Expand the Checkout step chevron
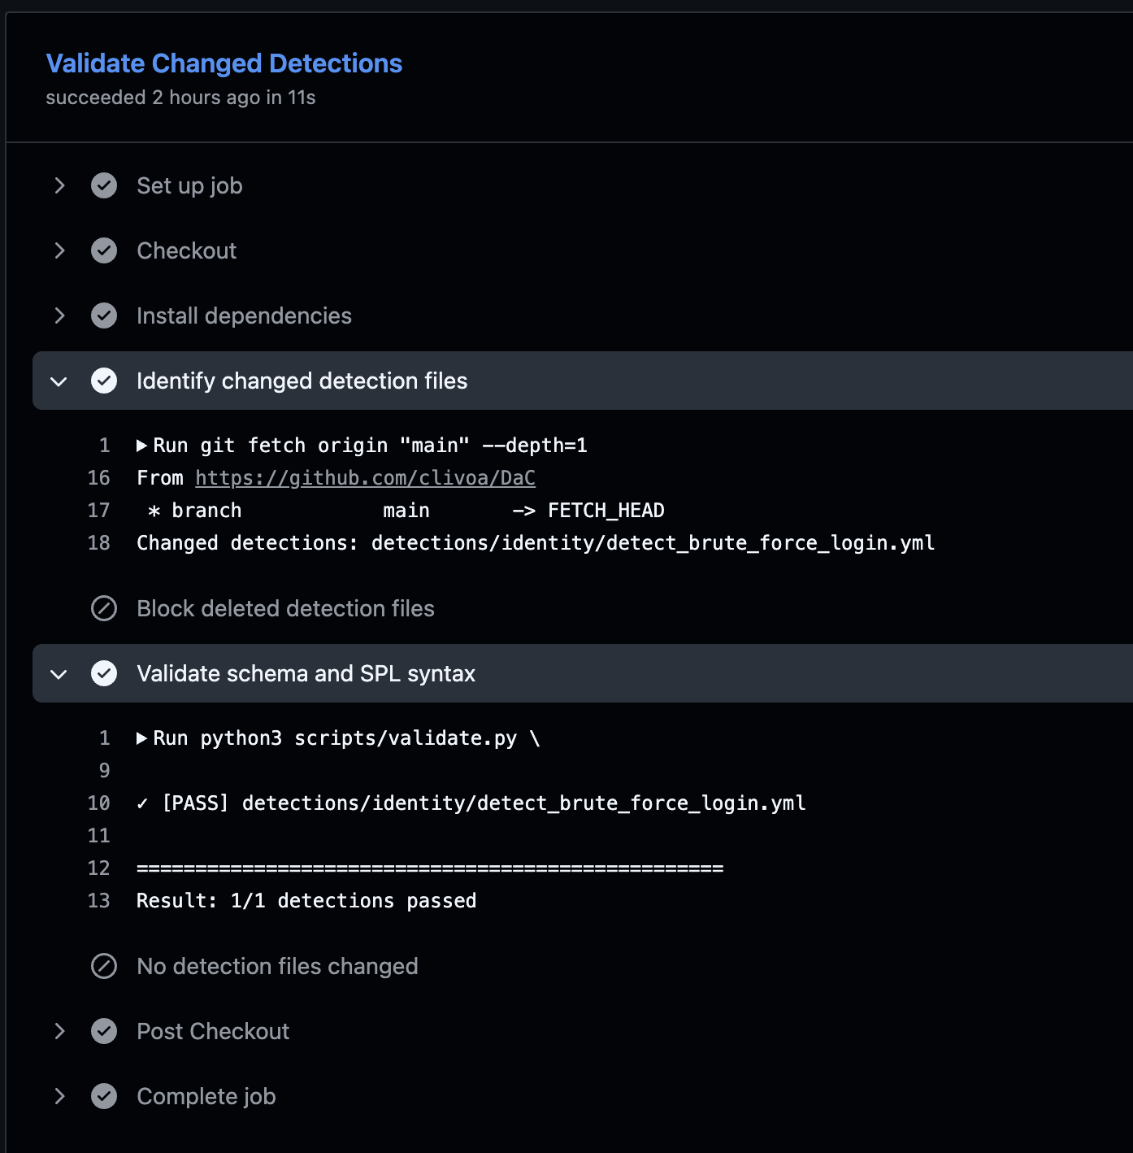Screen dimensions: 1133x1153 tap(59, 250)
